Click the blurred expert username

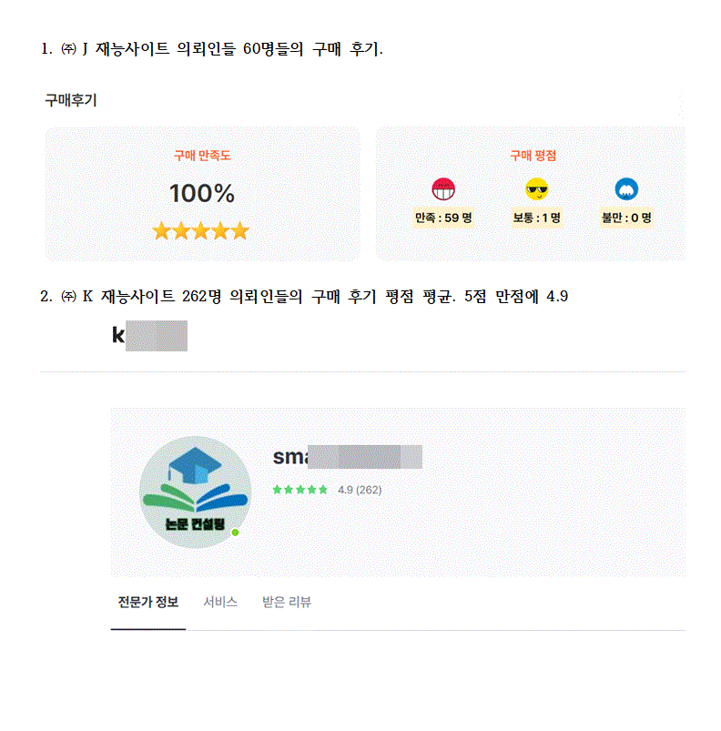[x=348, y=457]
